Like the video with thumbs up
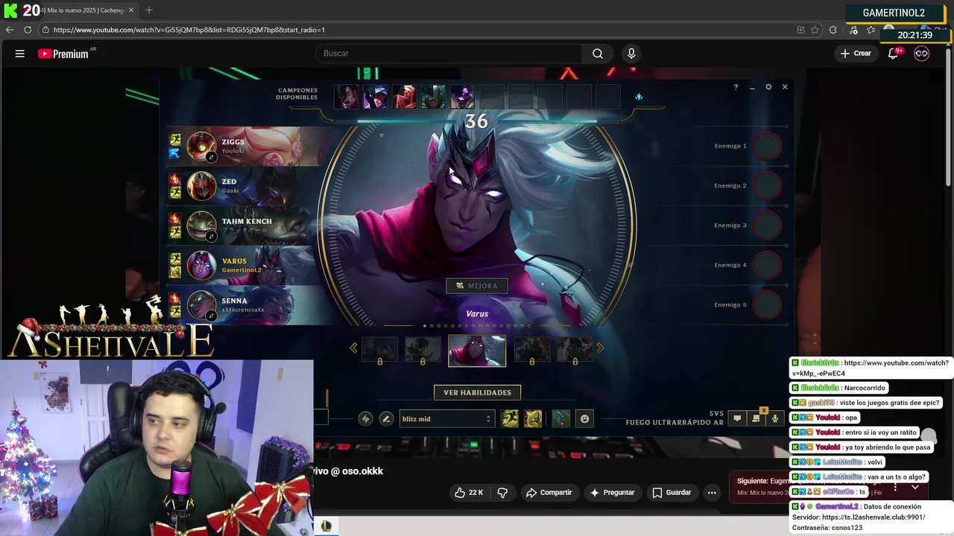The height and width of the screenshot is (536, 954). [x=469, y=492]
